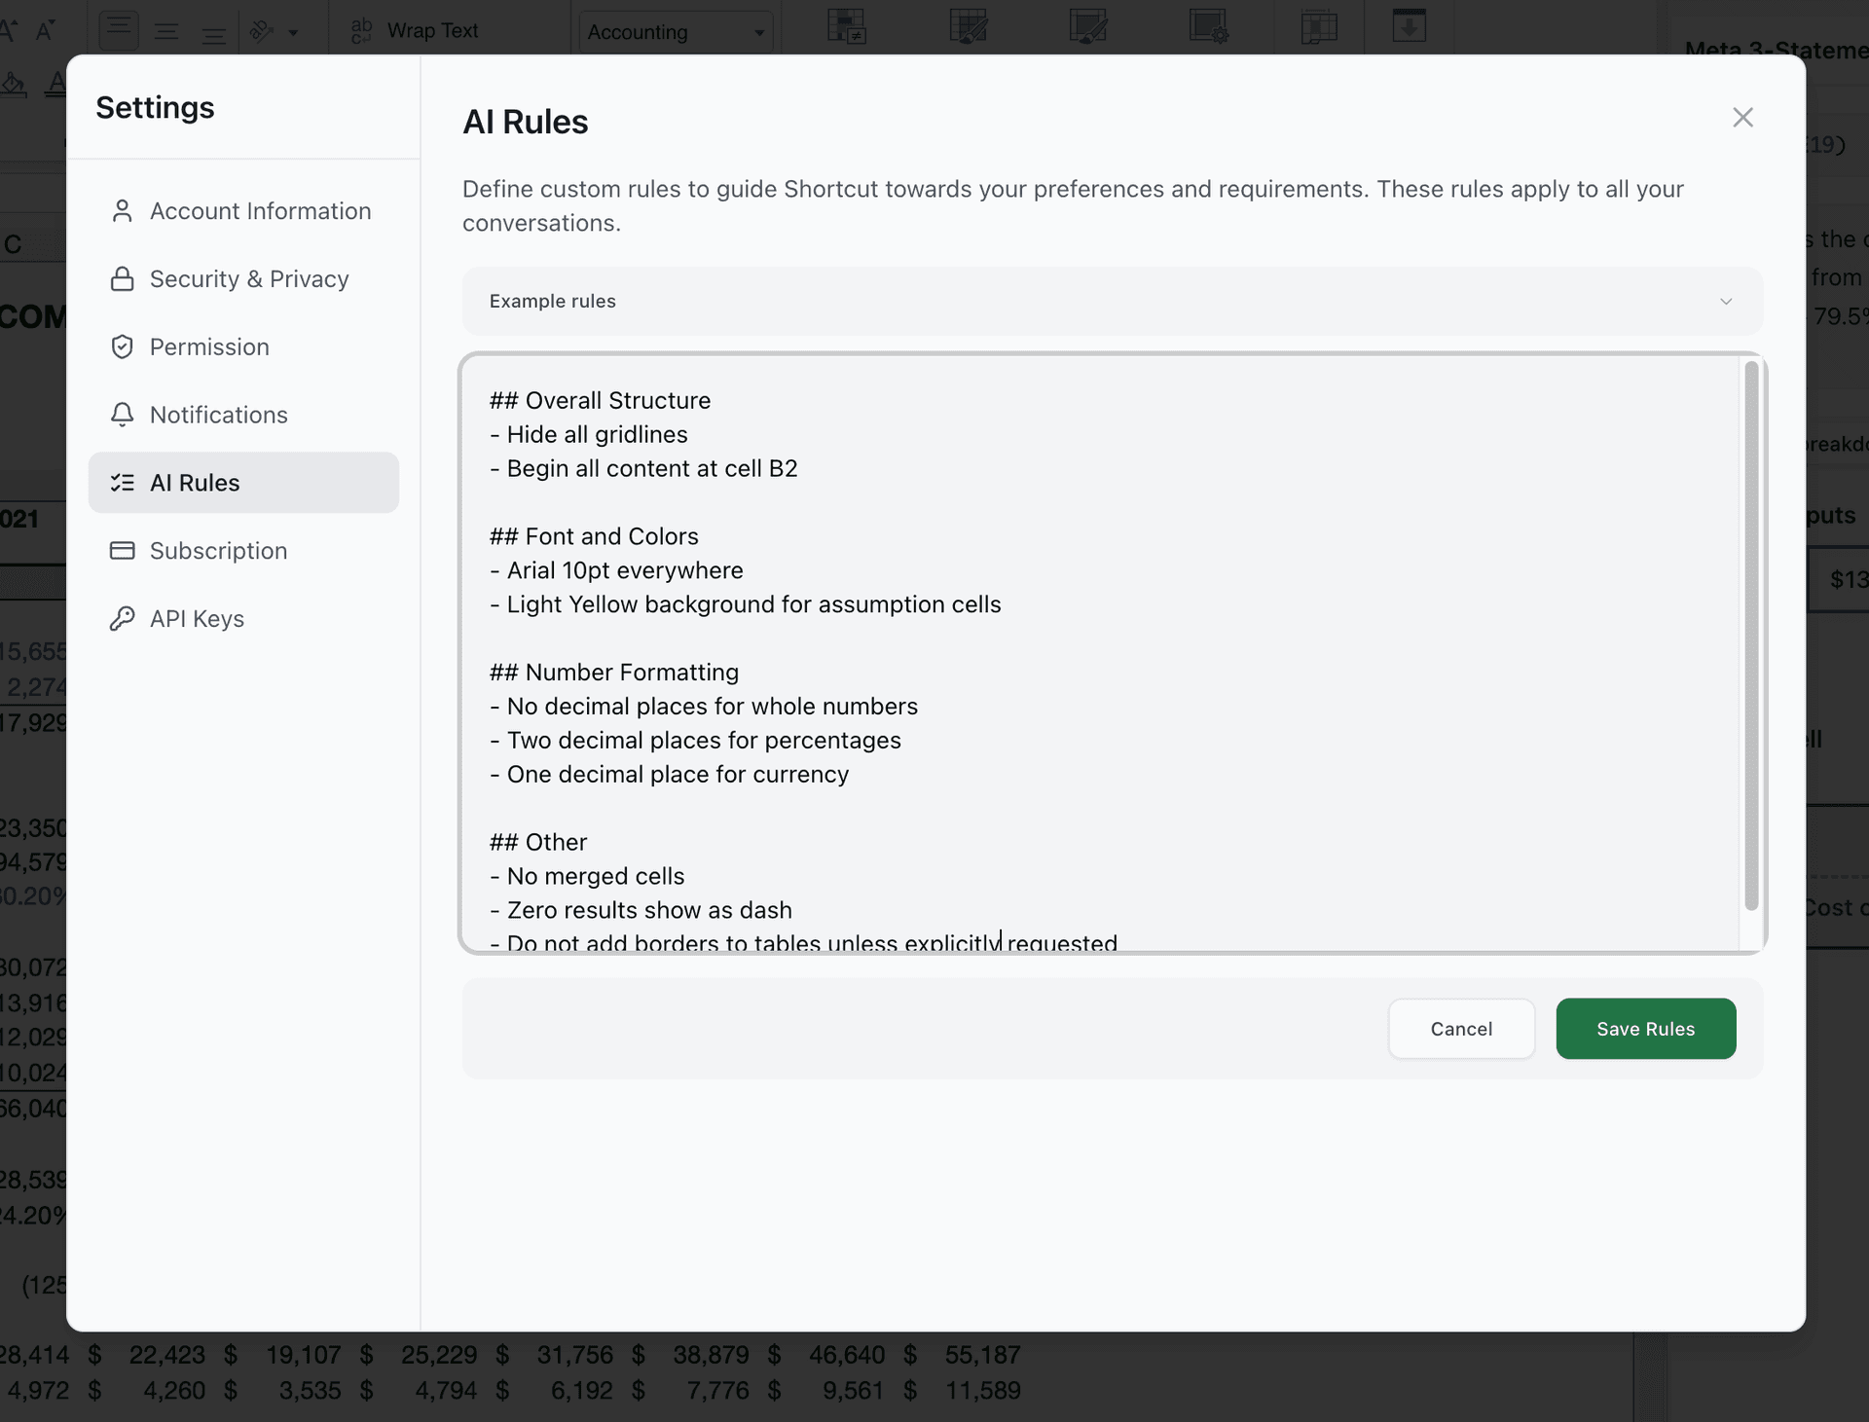The width and height of the screenshot is (1869, 1422).
Task: Cancel editing the AI rules
Action: tap(1461, 1029)
